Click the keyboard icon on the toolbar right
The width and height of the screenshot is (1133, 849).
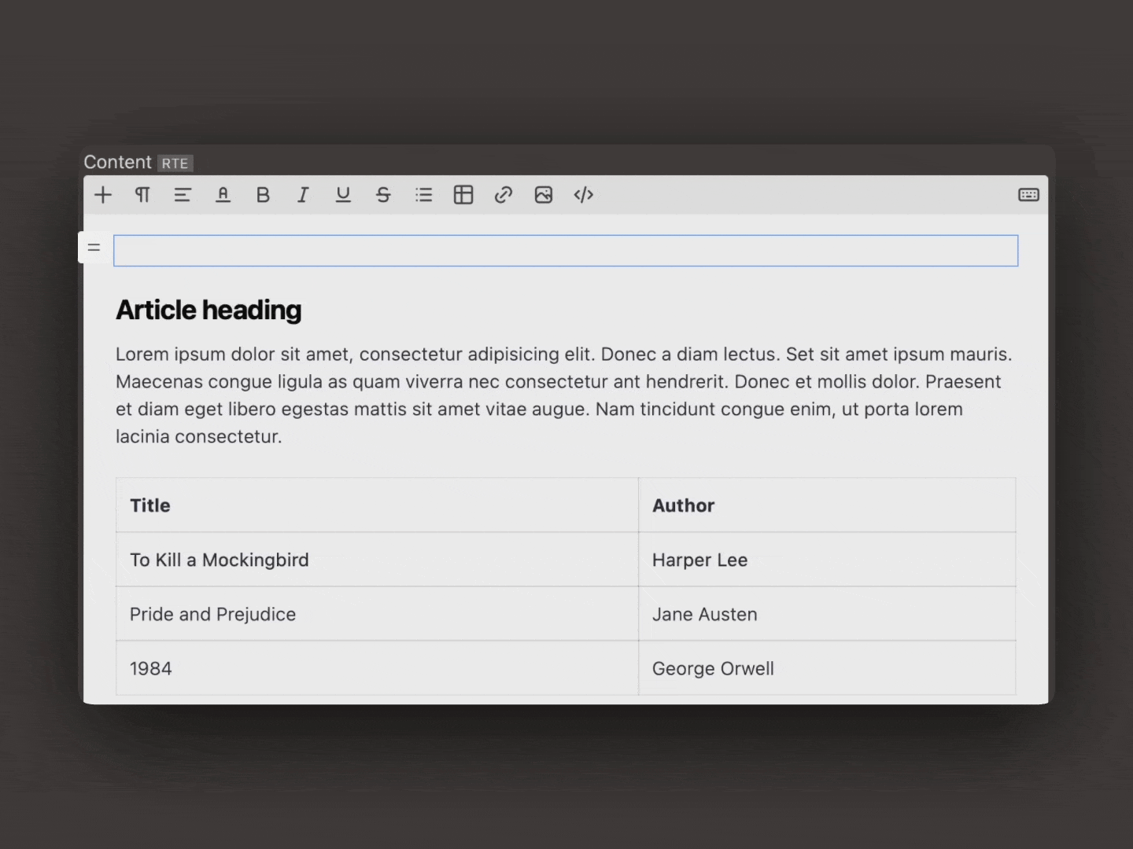[x=1028, y=195]
